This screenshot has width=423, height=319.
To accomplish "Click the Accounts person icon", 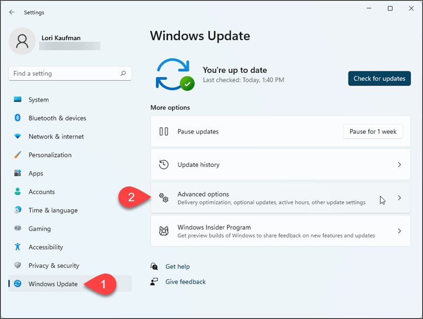I will pyautogui.click(x=17, y=192).
